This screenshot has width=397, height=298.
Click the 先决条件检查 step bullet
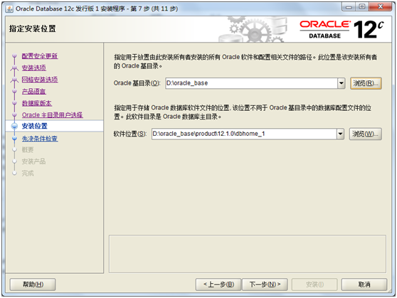click(14, 138)
